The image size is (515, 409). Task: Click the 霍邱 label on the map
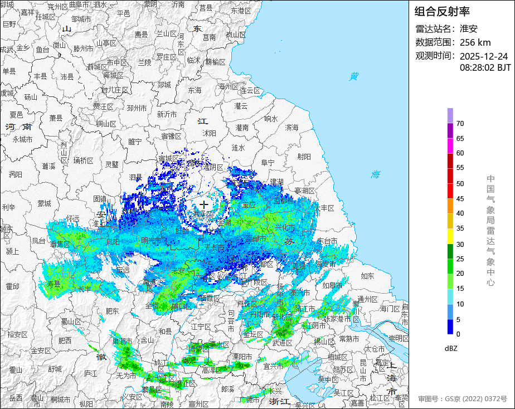pyautogui.click(x=12, y=286)
